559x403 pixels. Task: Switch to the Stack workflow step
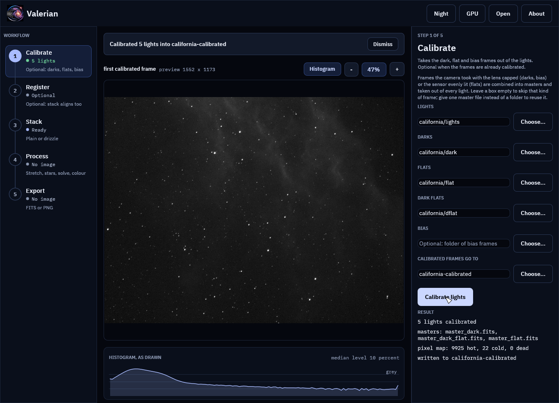(x=49, y=130)
